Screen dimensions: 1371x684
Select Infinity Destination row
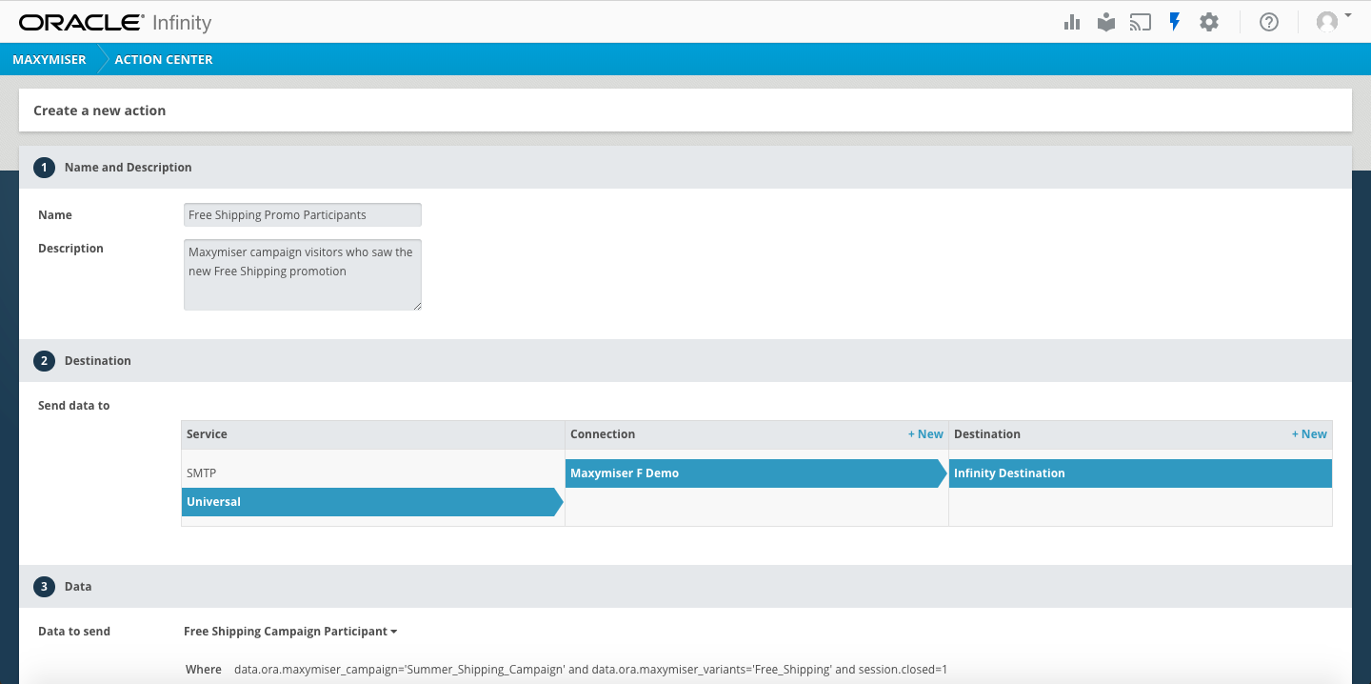tap(1141, 473)
